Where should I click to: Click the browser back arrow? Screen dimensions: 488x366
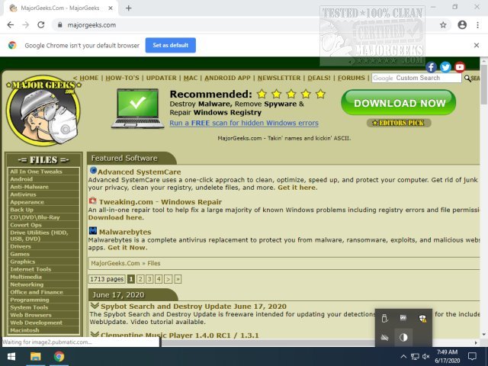pyautogui.click(x=10, y=25)
